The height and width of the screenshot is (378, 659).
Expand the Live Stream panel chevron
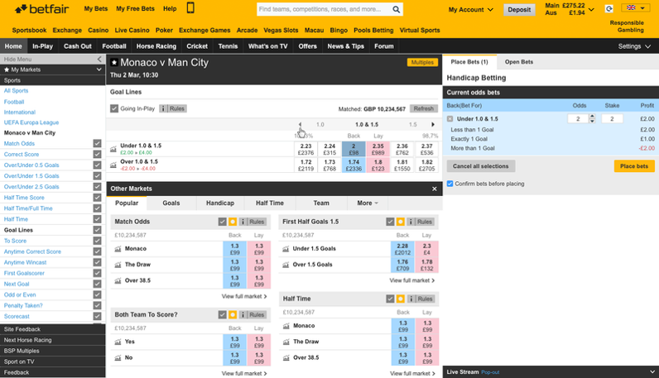652,371
